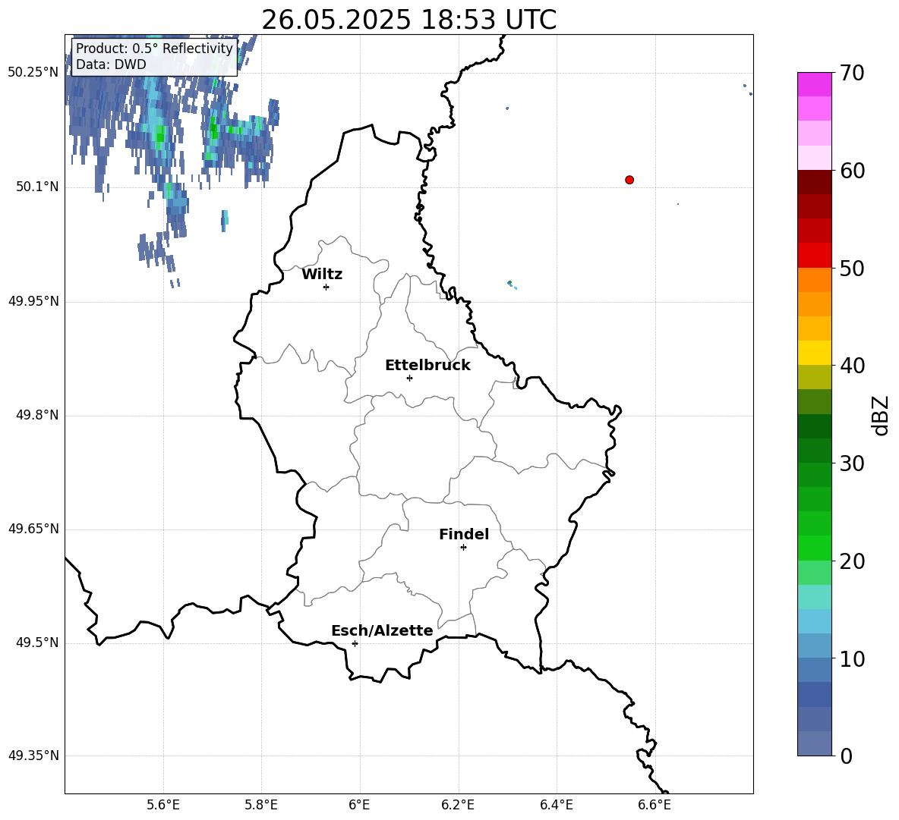The height and width of the screenshot is (820, 899).
Task: Click the orange colorbar segment below 50
Action: [815, 280]
